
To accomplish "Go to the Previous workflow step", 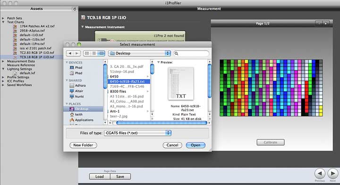I will (x=320, y=174).
